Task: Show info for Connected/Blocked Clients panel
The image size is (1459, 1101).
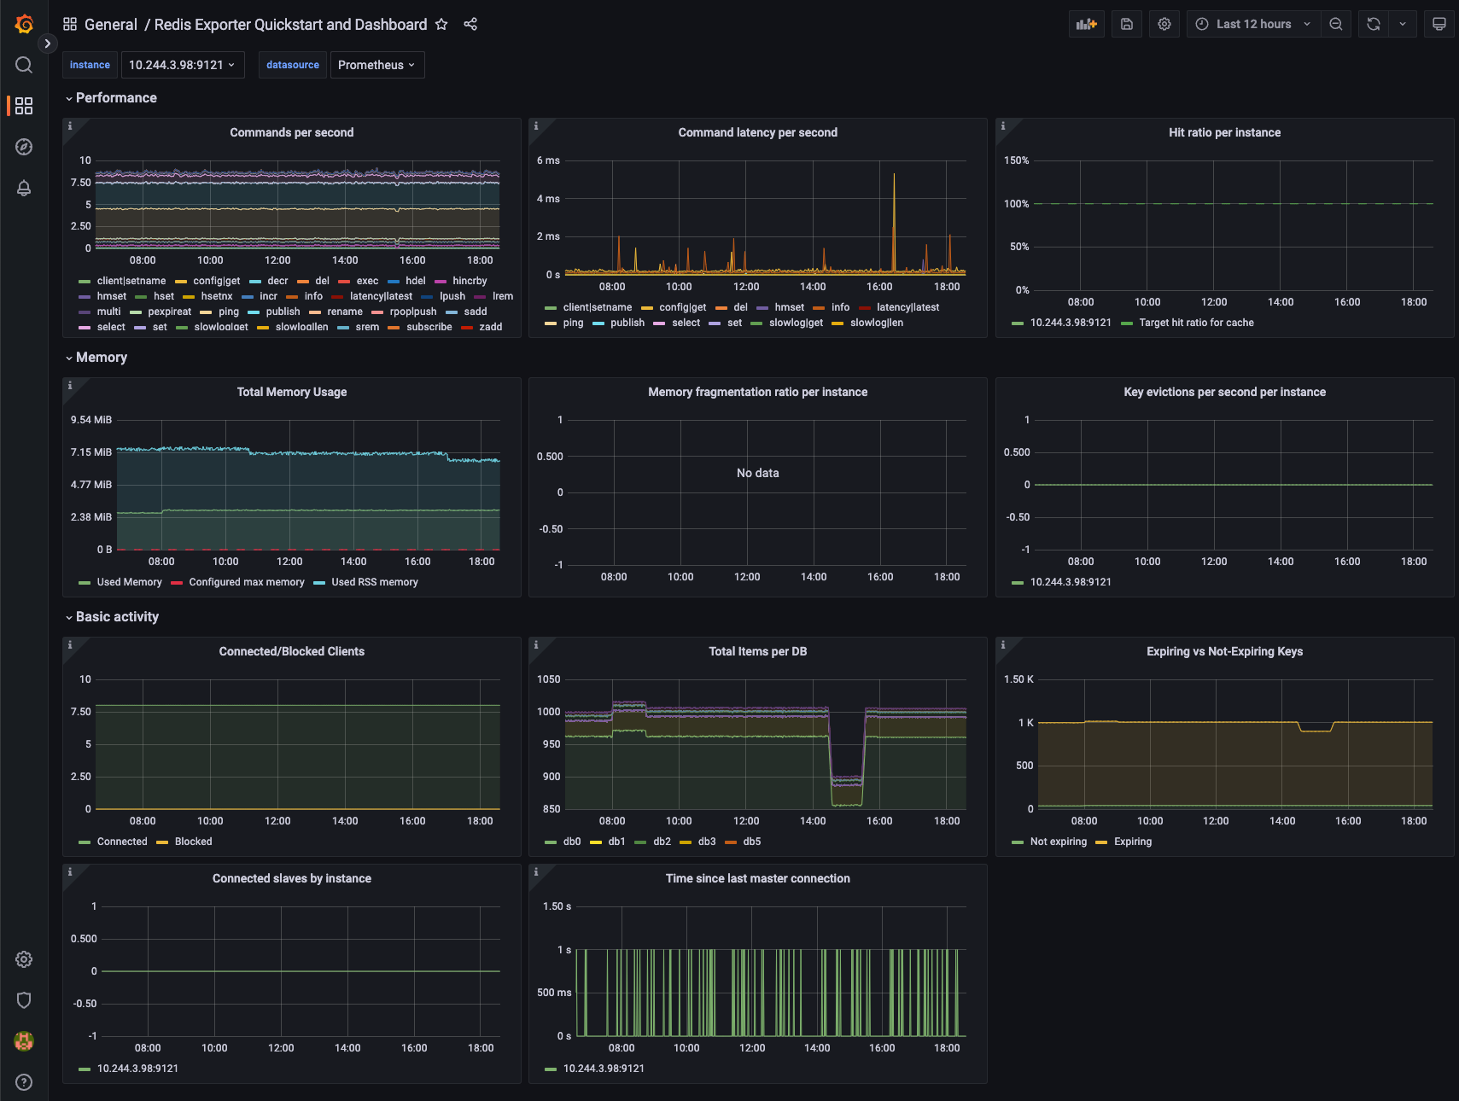Action: [70, 645]
